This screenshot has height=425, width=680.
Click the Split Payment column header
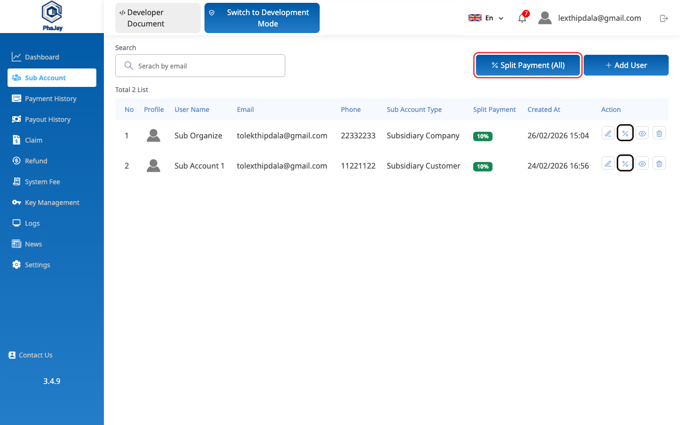tap(494, 110)
